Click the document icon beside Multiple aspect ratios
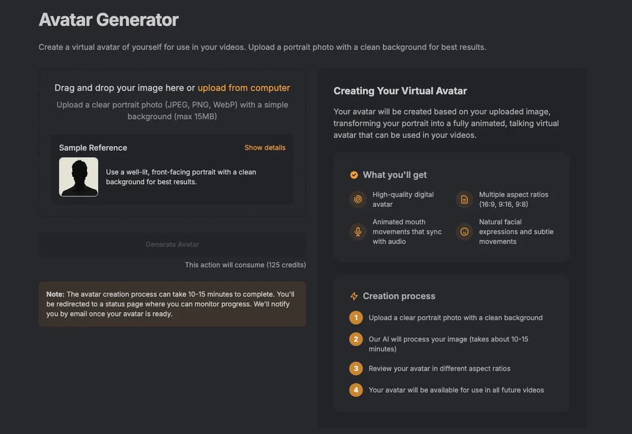632x434 pixels. click(x=464, y=199)
